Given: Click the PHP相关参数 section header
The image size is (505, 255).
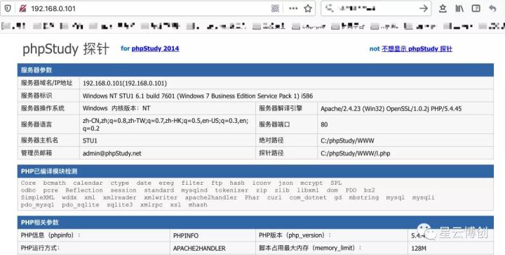Looking at the screenshot, I should click(255, 223).
